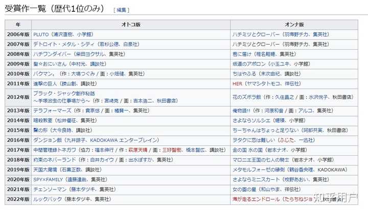Open 白井カイウ author link
Viewport: 368px width, 210px height.
tap(102, 160)
